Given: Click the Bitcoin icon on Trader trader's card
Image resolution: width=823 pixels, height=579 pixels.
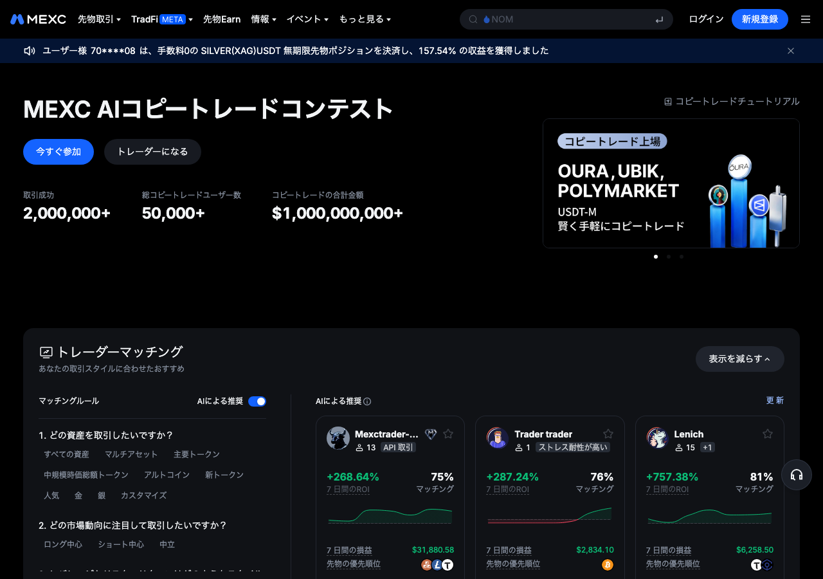Looking at the screenshot, I should 608,565.
